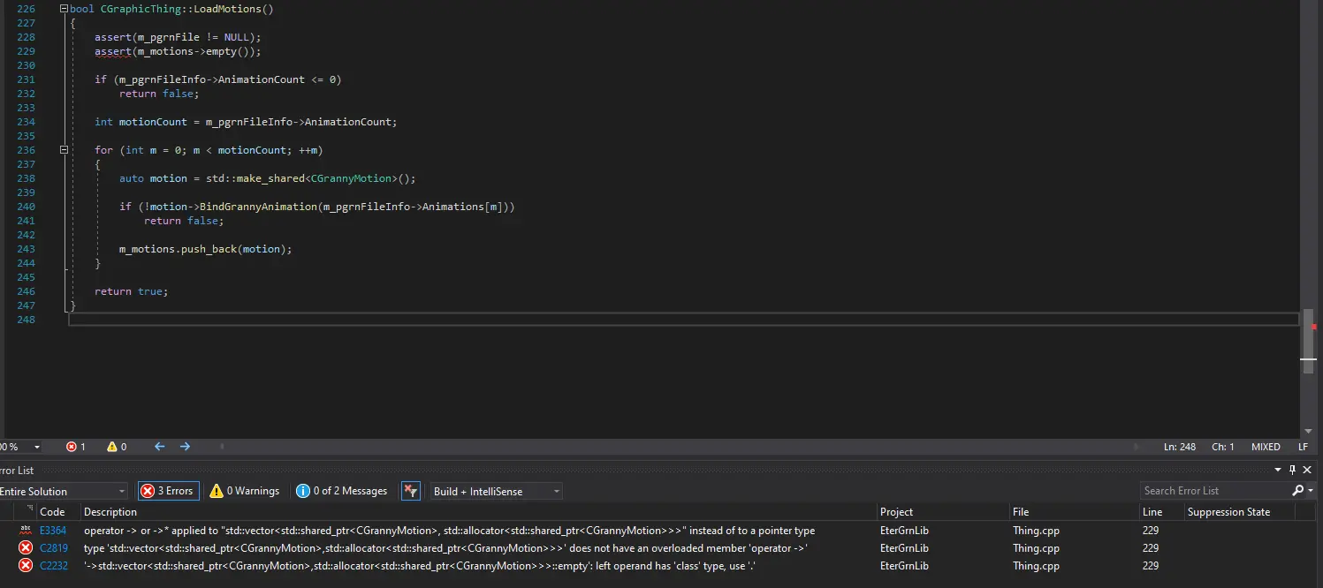Navigate to the next issue arrow

pos(185,447)
